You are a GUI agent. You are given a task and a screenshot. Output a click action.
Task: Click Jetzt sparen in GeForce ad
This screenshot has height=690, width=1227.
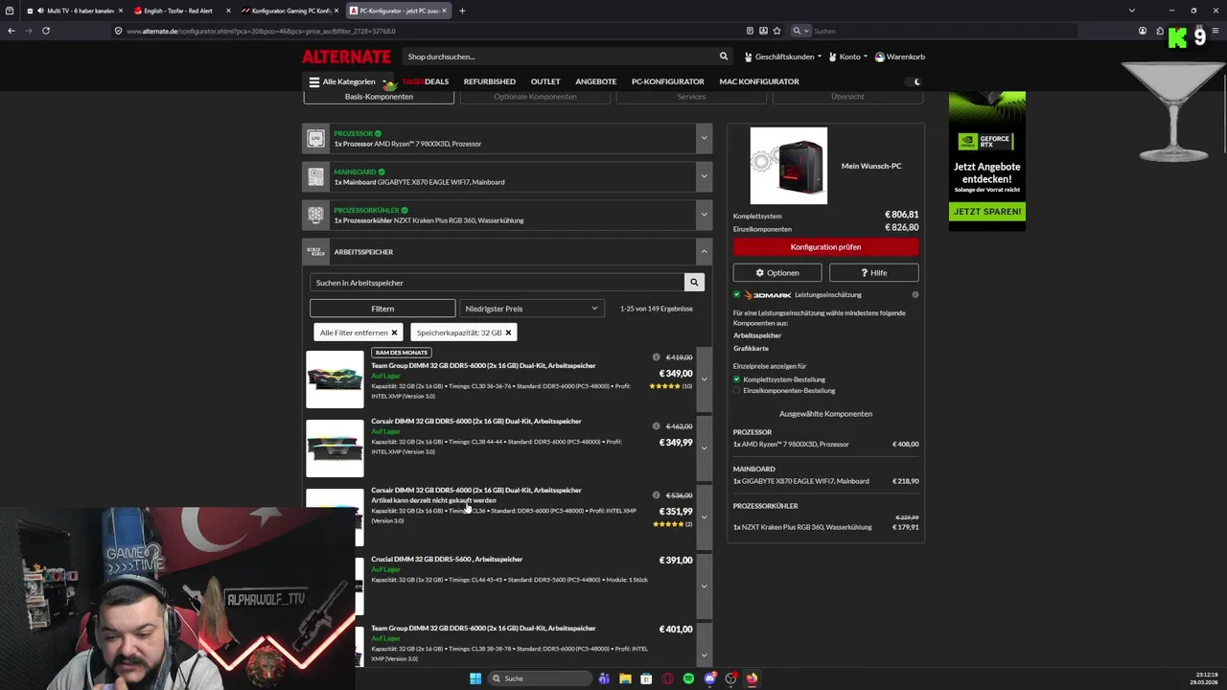pyautogui.click(x=986, y=212)
